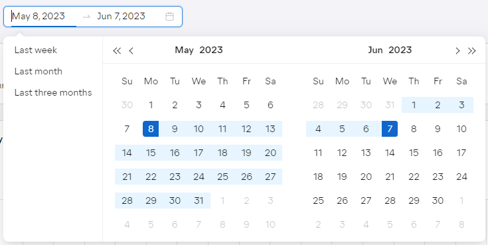
Task: Select the Last month preset
Action: (x=39, y=71)
